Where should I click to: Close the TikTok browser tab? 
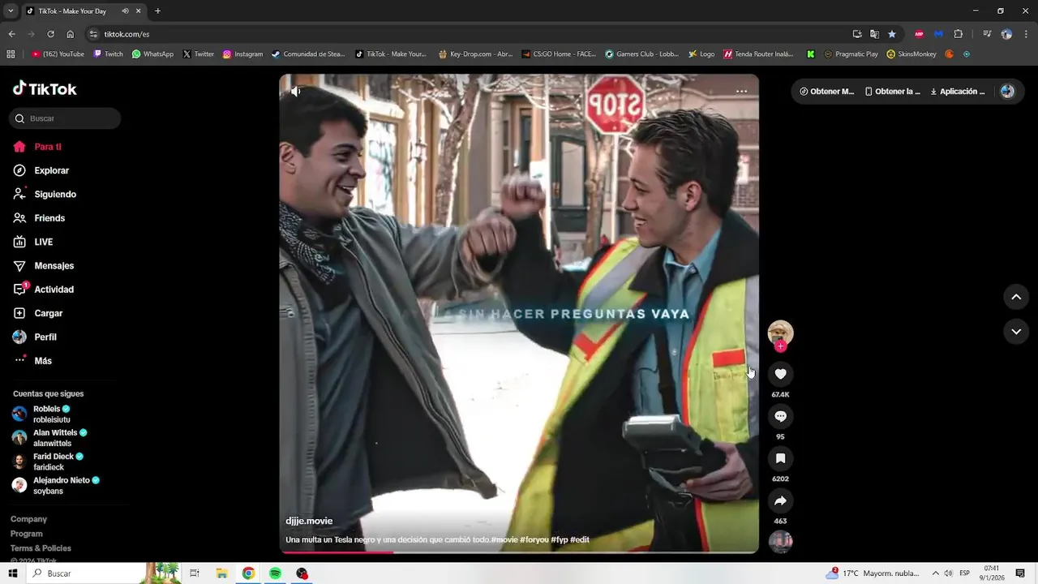tap(139, 11)
